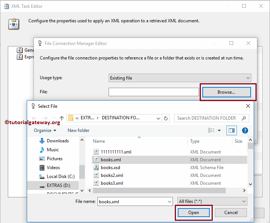270x223 pixels.
Task: Select the books.xsd schema file
Action: point(110,168)
